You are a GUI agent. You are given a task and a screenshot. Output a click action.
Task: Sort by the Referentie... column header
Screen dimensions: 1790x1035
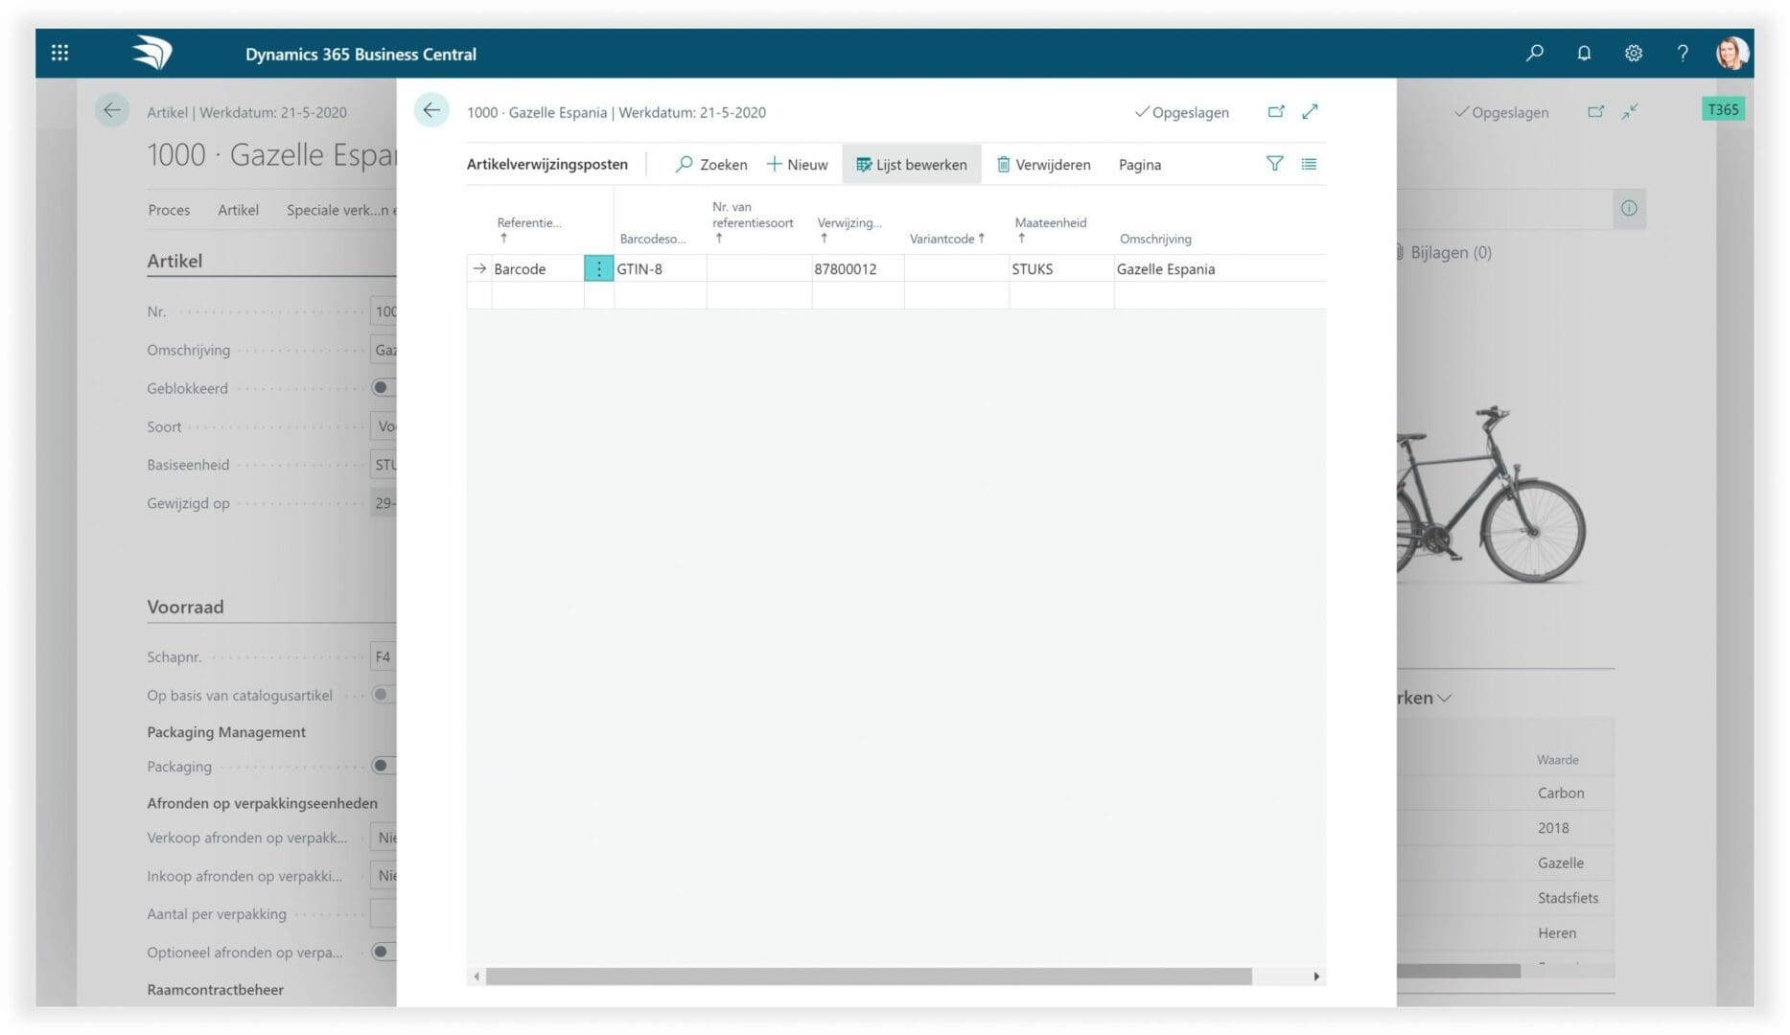(529, 229)
